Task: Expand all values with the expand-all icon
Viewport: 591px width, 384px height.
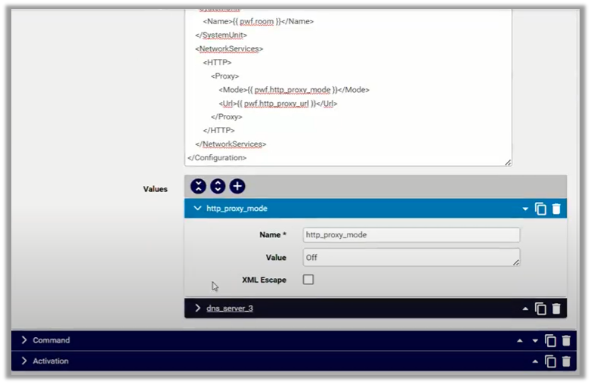Action: pos(218,186)
